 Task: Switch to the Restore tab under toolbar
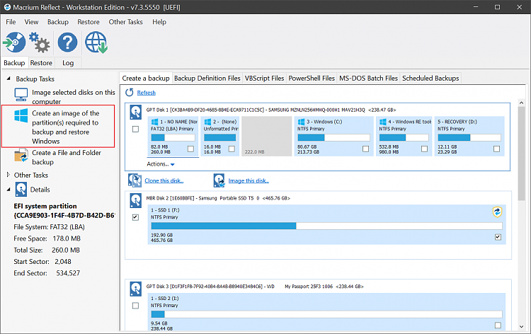[41, 63]
